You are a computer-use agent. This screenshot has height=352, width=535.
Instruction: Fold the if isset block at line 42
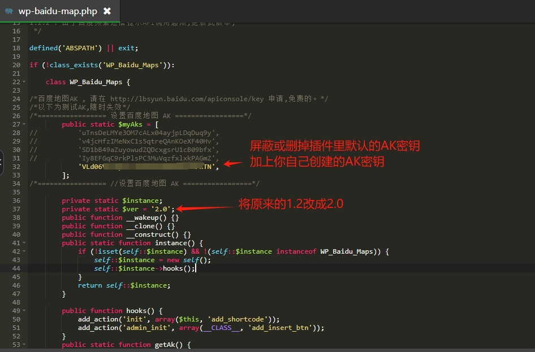[x=24, y=251]
